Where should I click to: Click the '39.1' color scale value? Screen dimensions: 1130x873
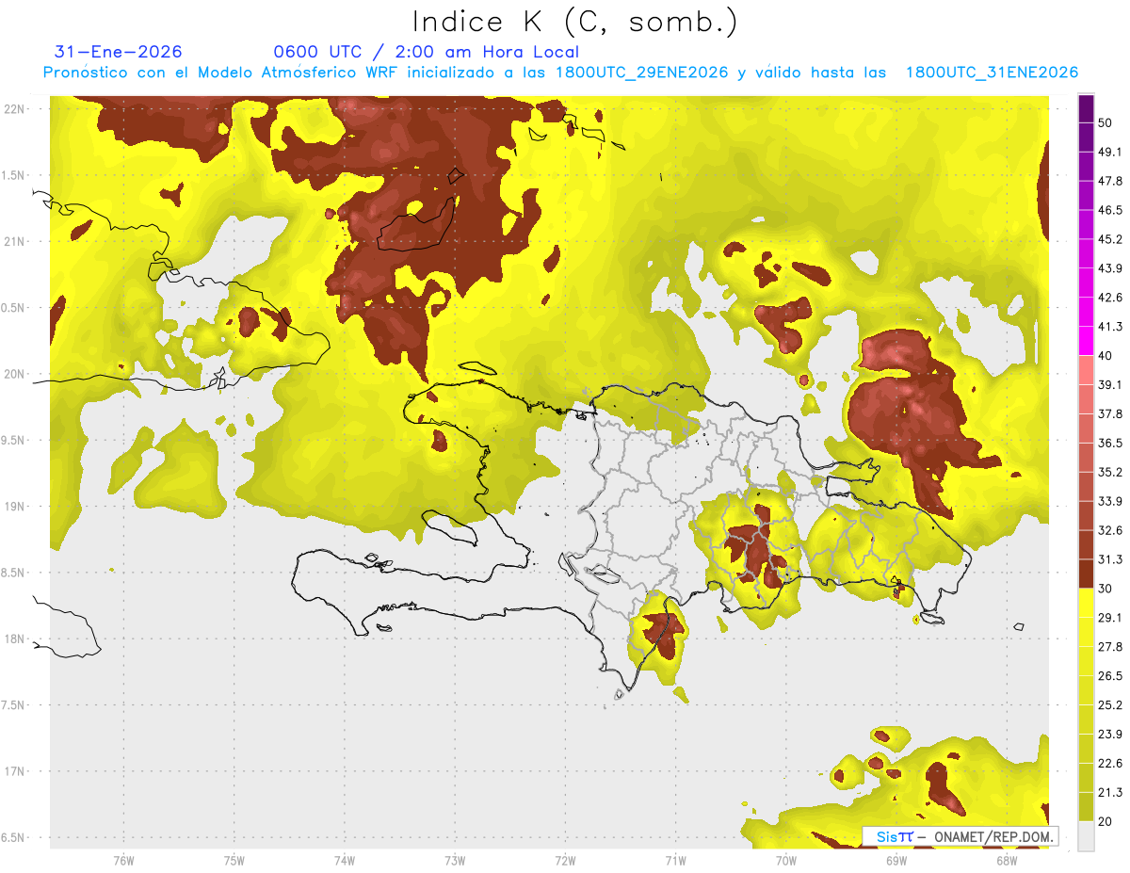pyautogui.click(x=1110, y=384)
